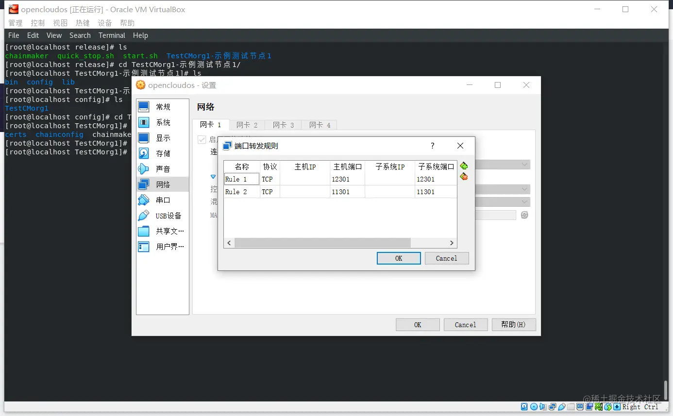Toggle the enable network adapter checkbox
The height and width of the screenshot is (416, 673).
tap(202, 140)
